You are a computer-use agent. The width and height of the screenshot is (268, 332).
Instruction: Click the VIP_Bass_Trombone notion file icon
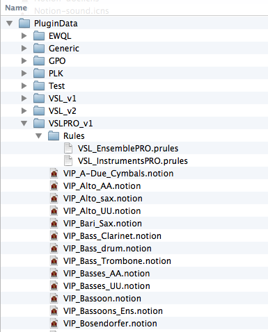54,261
